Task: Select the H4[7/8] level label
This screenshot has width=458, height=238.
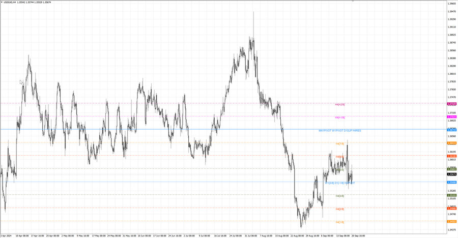Action: click(x=340, y=144)
